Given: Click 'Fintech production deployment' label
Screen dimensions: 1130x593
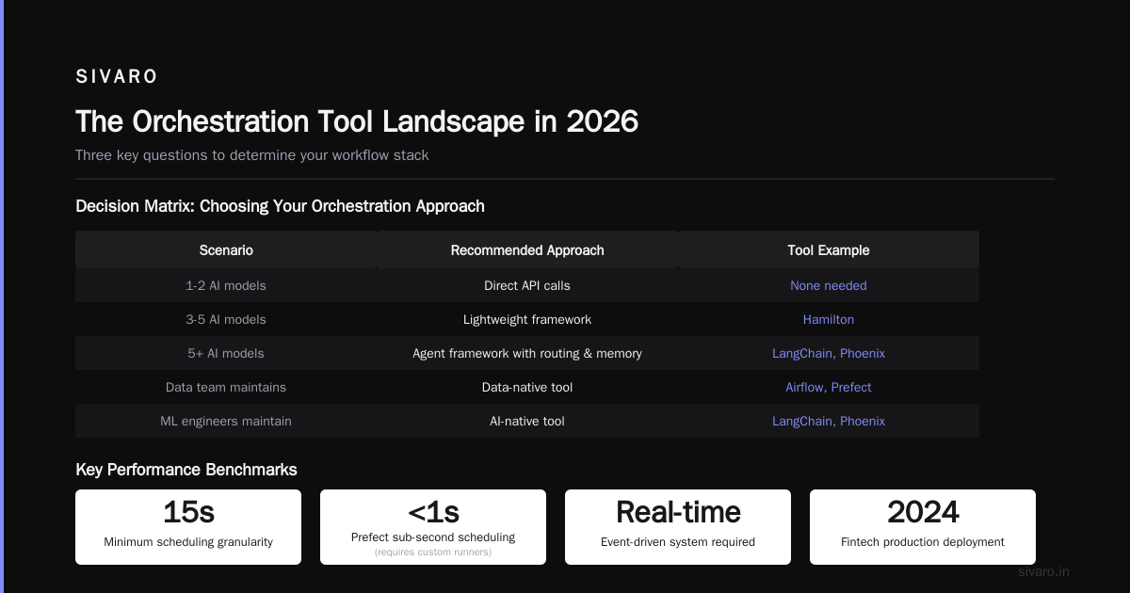Looking at the screenshot, I should 923,541.
